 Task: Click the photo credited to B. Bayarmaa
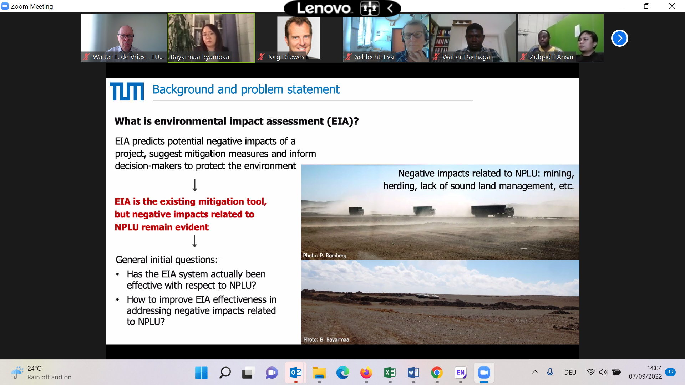pyautogui.click(x=440, y=302)
